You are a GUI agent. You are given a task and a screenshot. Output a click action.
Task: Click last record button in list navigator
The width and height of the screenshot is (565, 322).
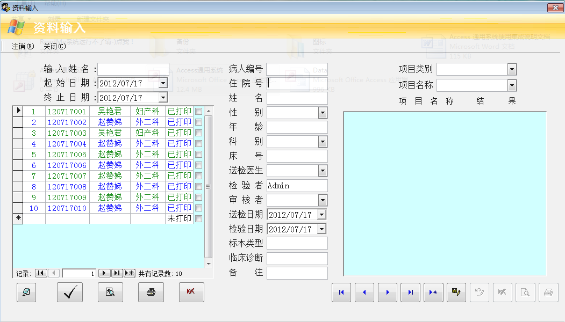click(117, 273)
